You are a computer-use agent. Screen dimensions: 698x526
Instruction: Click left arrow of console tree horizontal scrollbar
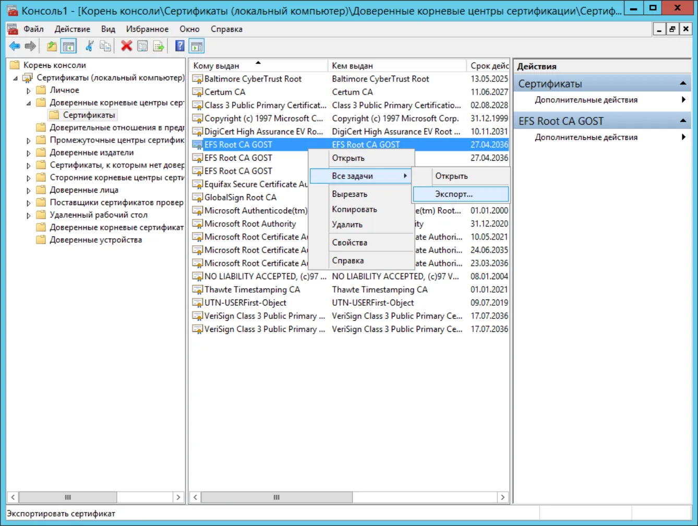tap(13, 497)
